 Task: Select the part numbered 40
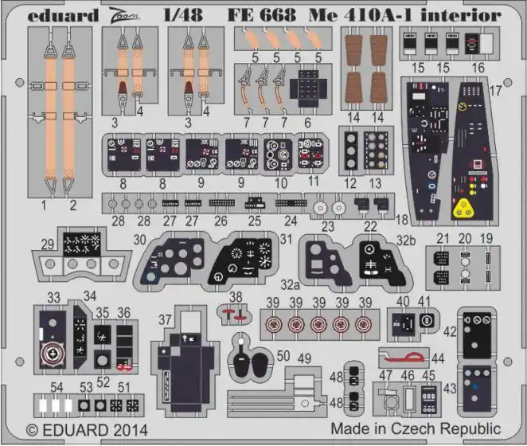point(404,325)
